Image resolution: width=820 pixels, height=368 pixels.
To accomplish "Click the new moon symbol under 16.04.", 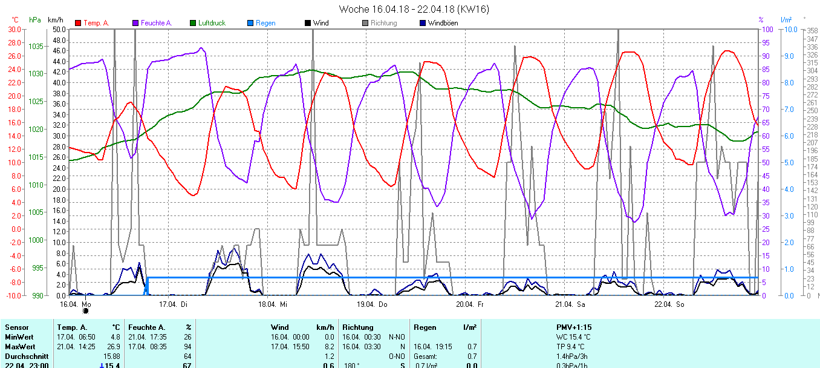I will coord(85,311).
